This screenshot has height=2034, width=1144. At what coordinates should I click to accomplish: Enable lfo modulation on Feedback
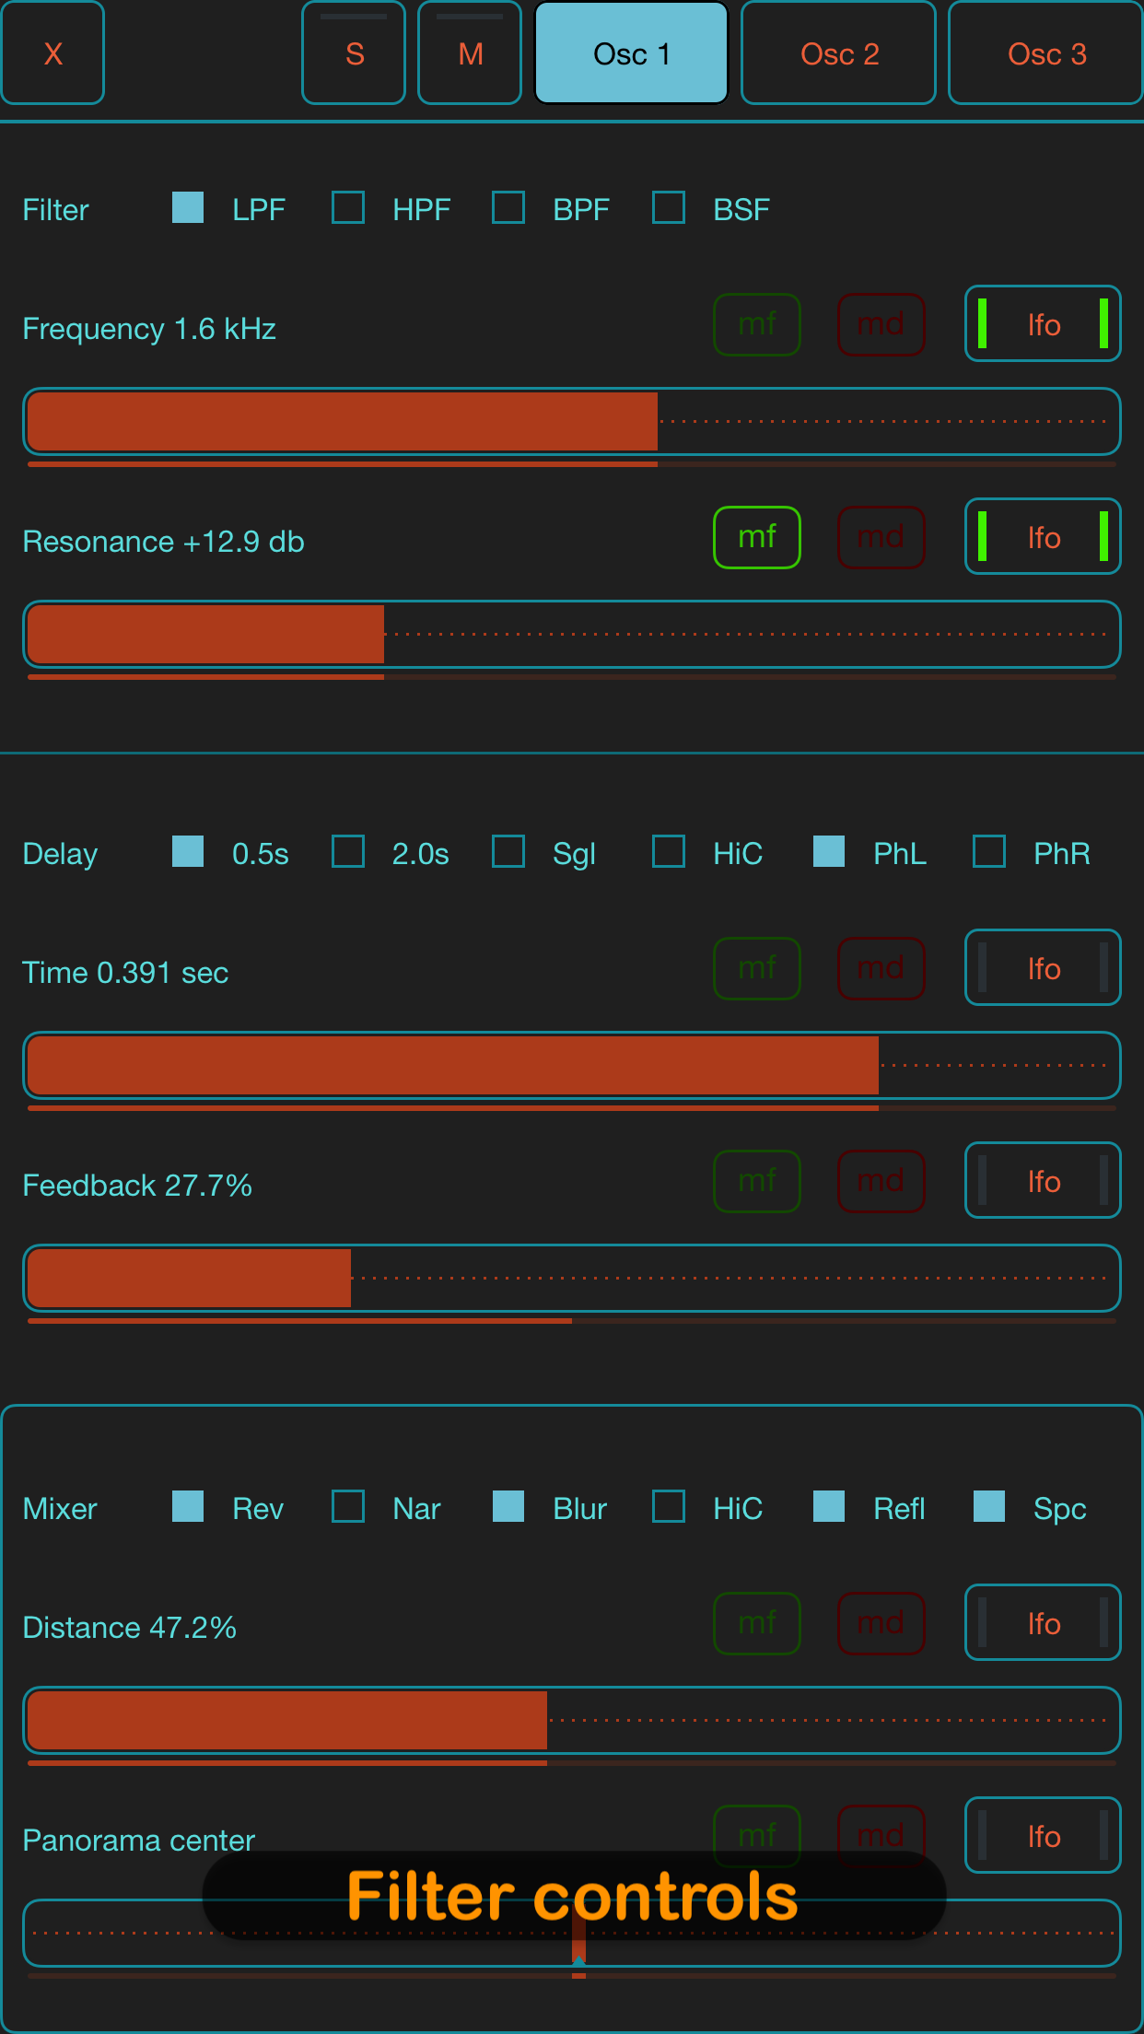[1042, 1181]
